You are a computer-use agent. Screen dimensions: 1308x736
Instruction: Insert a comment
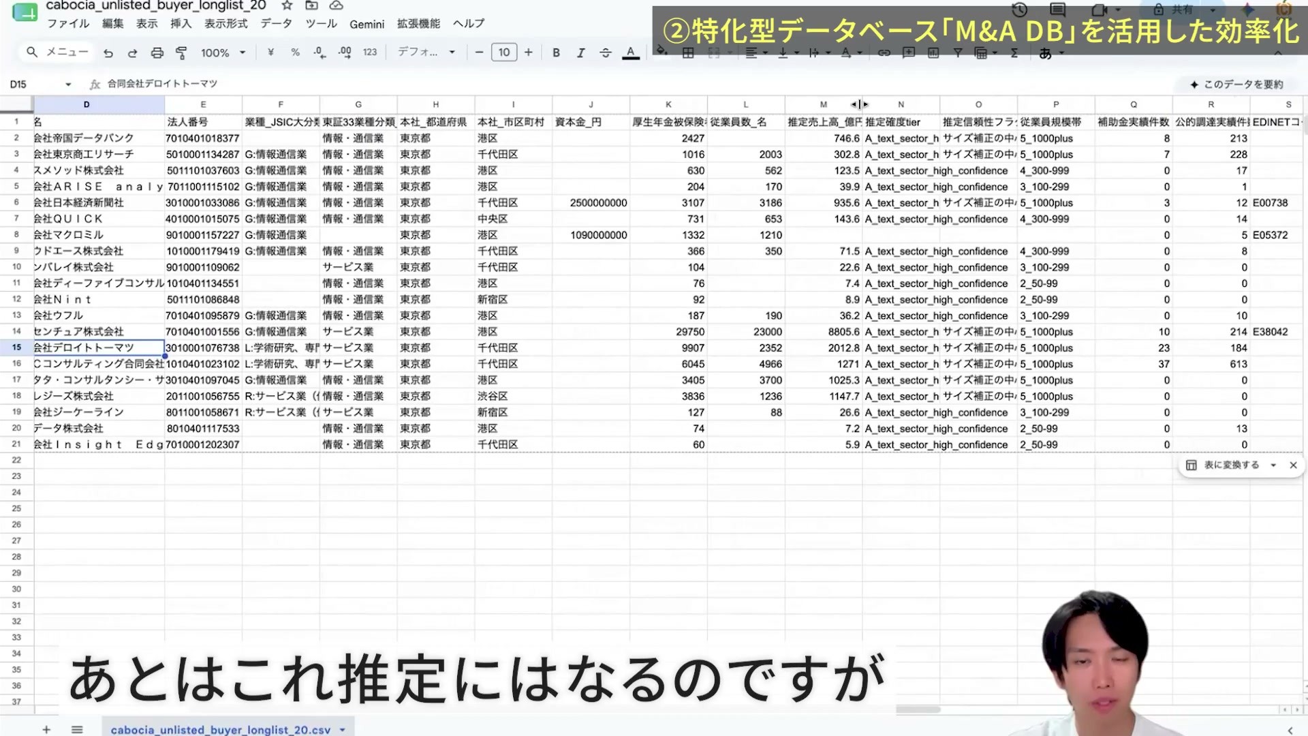(909, 52)
